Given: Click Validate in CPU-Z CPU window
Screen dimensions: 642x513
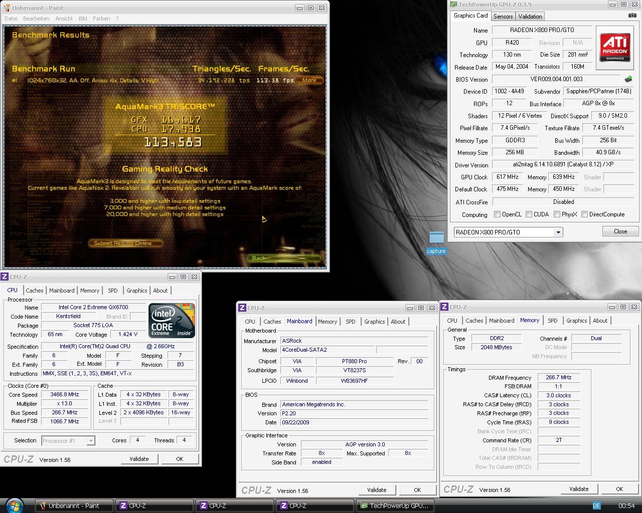Looking at the screenshot, I should [139, 459].
